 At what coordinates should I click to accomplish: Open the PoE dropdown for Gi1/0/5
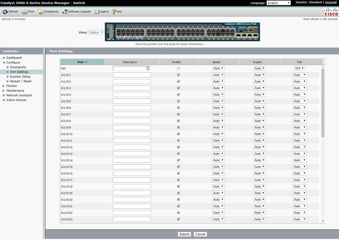[299, 101]
